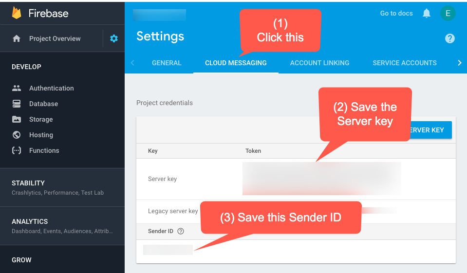This screenshot has height=273, width=467.
Task: Open notifications bell icon
Action: click(x=427, y=14)
